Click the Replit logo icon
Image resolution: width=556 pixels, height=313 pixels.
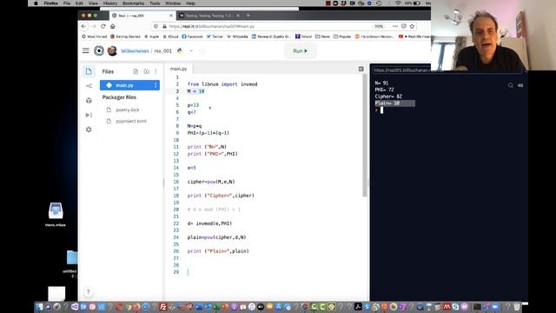tap(99, 50)
